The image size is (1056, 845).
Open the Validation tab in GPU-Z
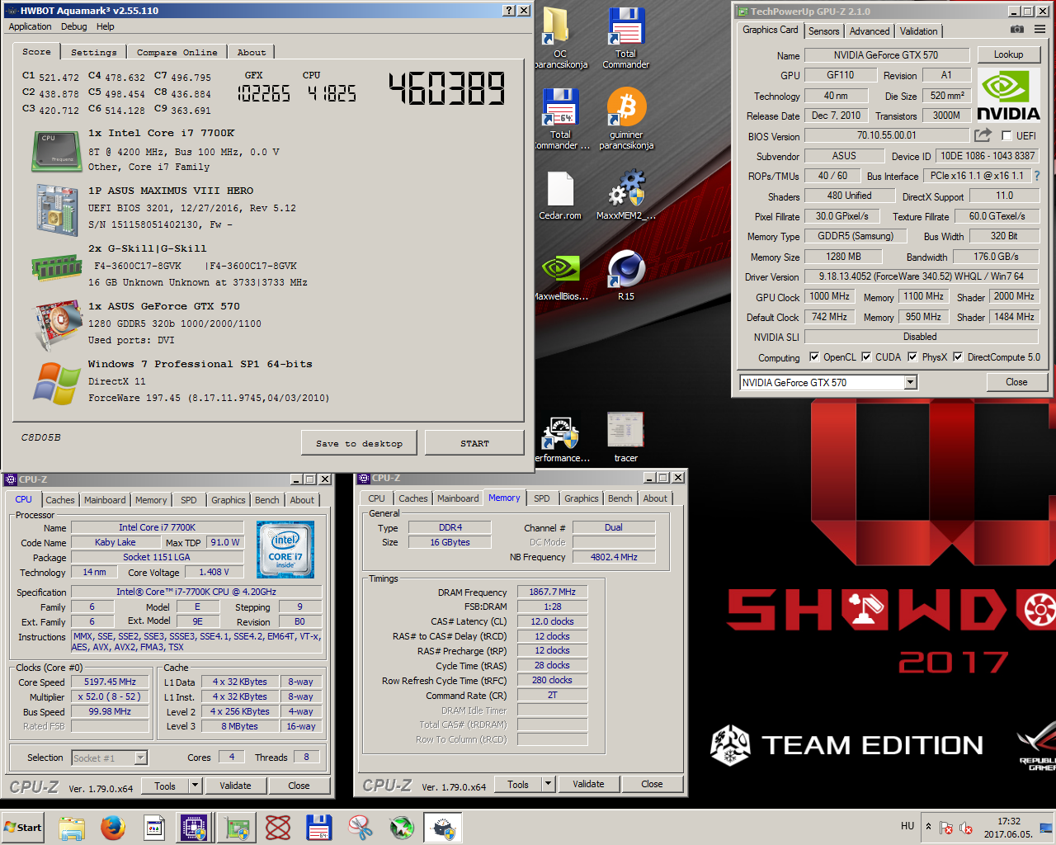[x=918, y=31]
